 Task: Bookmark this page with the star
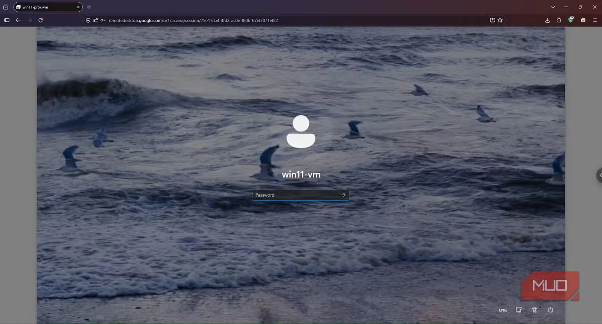[500, 20]
